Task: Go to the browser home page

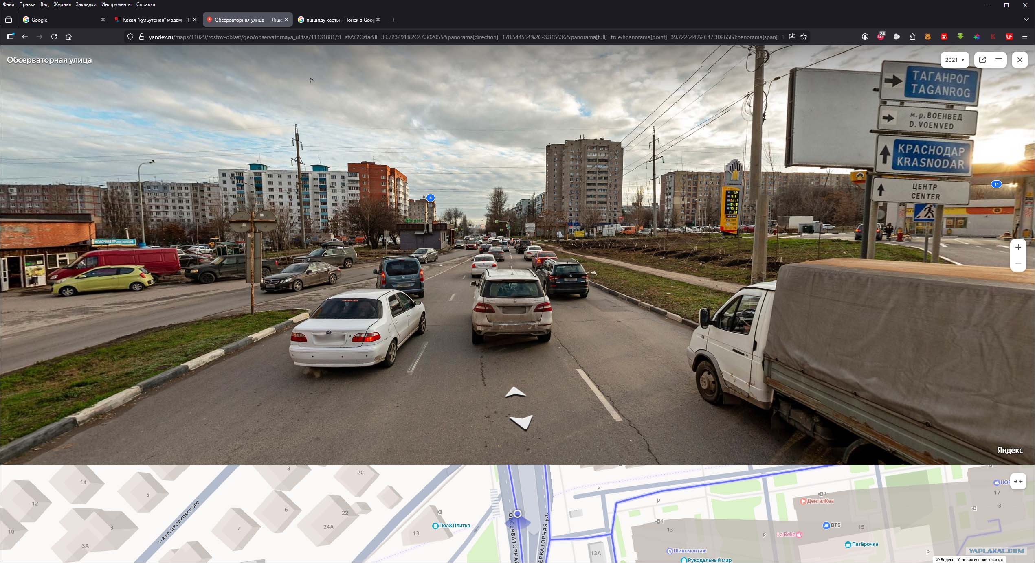Action: 69,37
